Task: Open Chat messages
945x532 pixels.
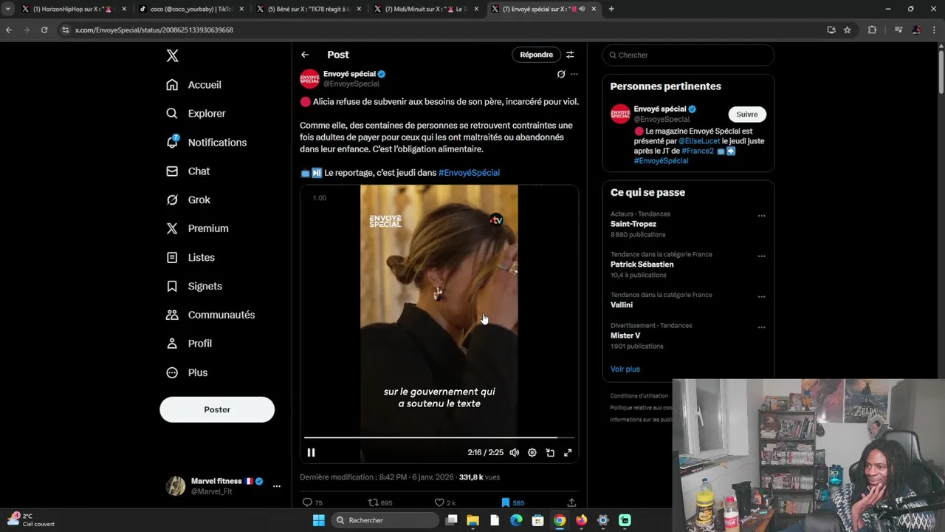Action: [x=188, y=171]
